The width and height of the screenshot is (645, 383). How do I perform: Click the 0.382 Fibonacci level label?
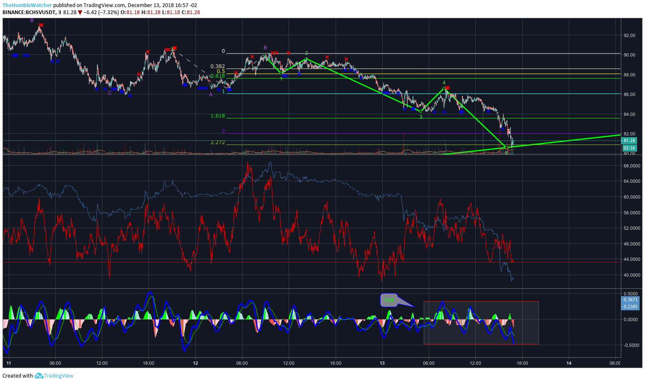point(217,66)
